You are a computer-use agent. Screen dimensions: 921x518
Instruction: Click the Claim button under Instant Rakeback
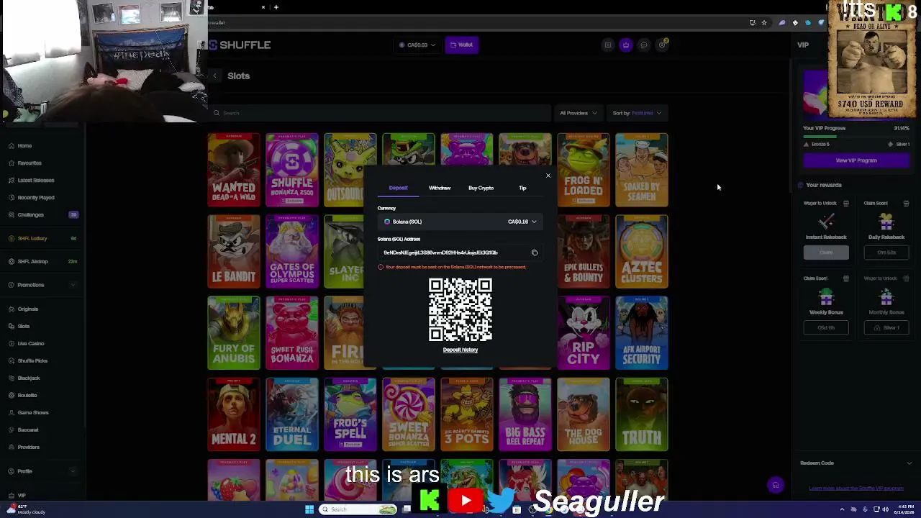826,253
